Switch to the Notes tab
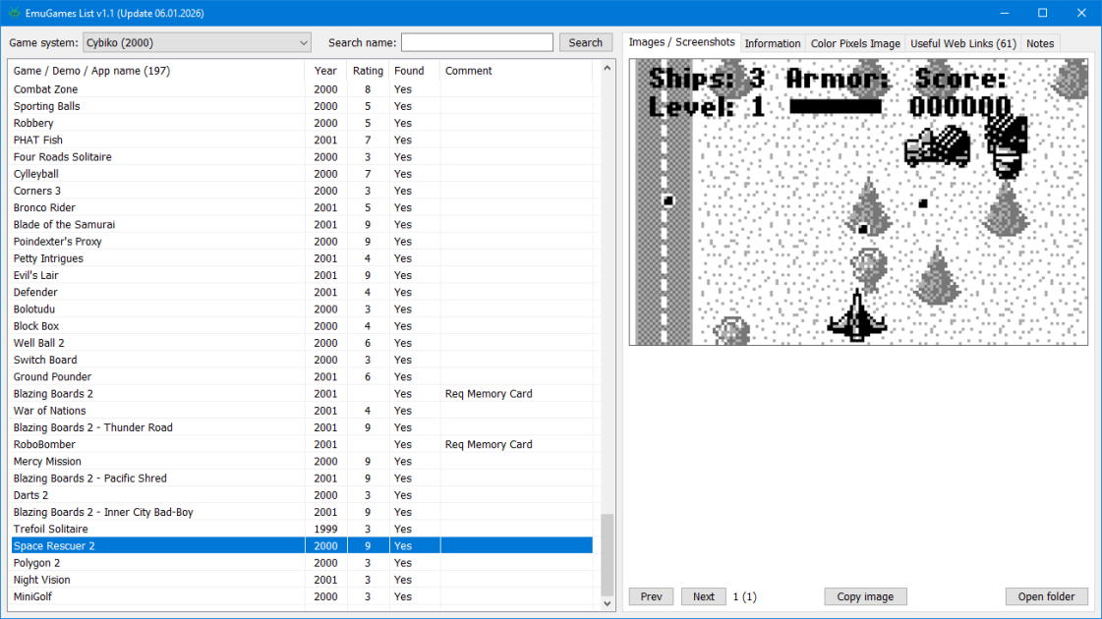 coord(1040,43)
